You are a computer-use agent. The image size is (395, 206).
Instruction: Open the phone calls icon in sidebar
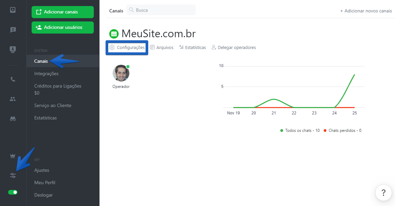point(13,79)
